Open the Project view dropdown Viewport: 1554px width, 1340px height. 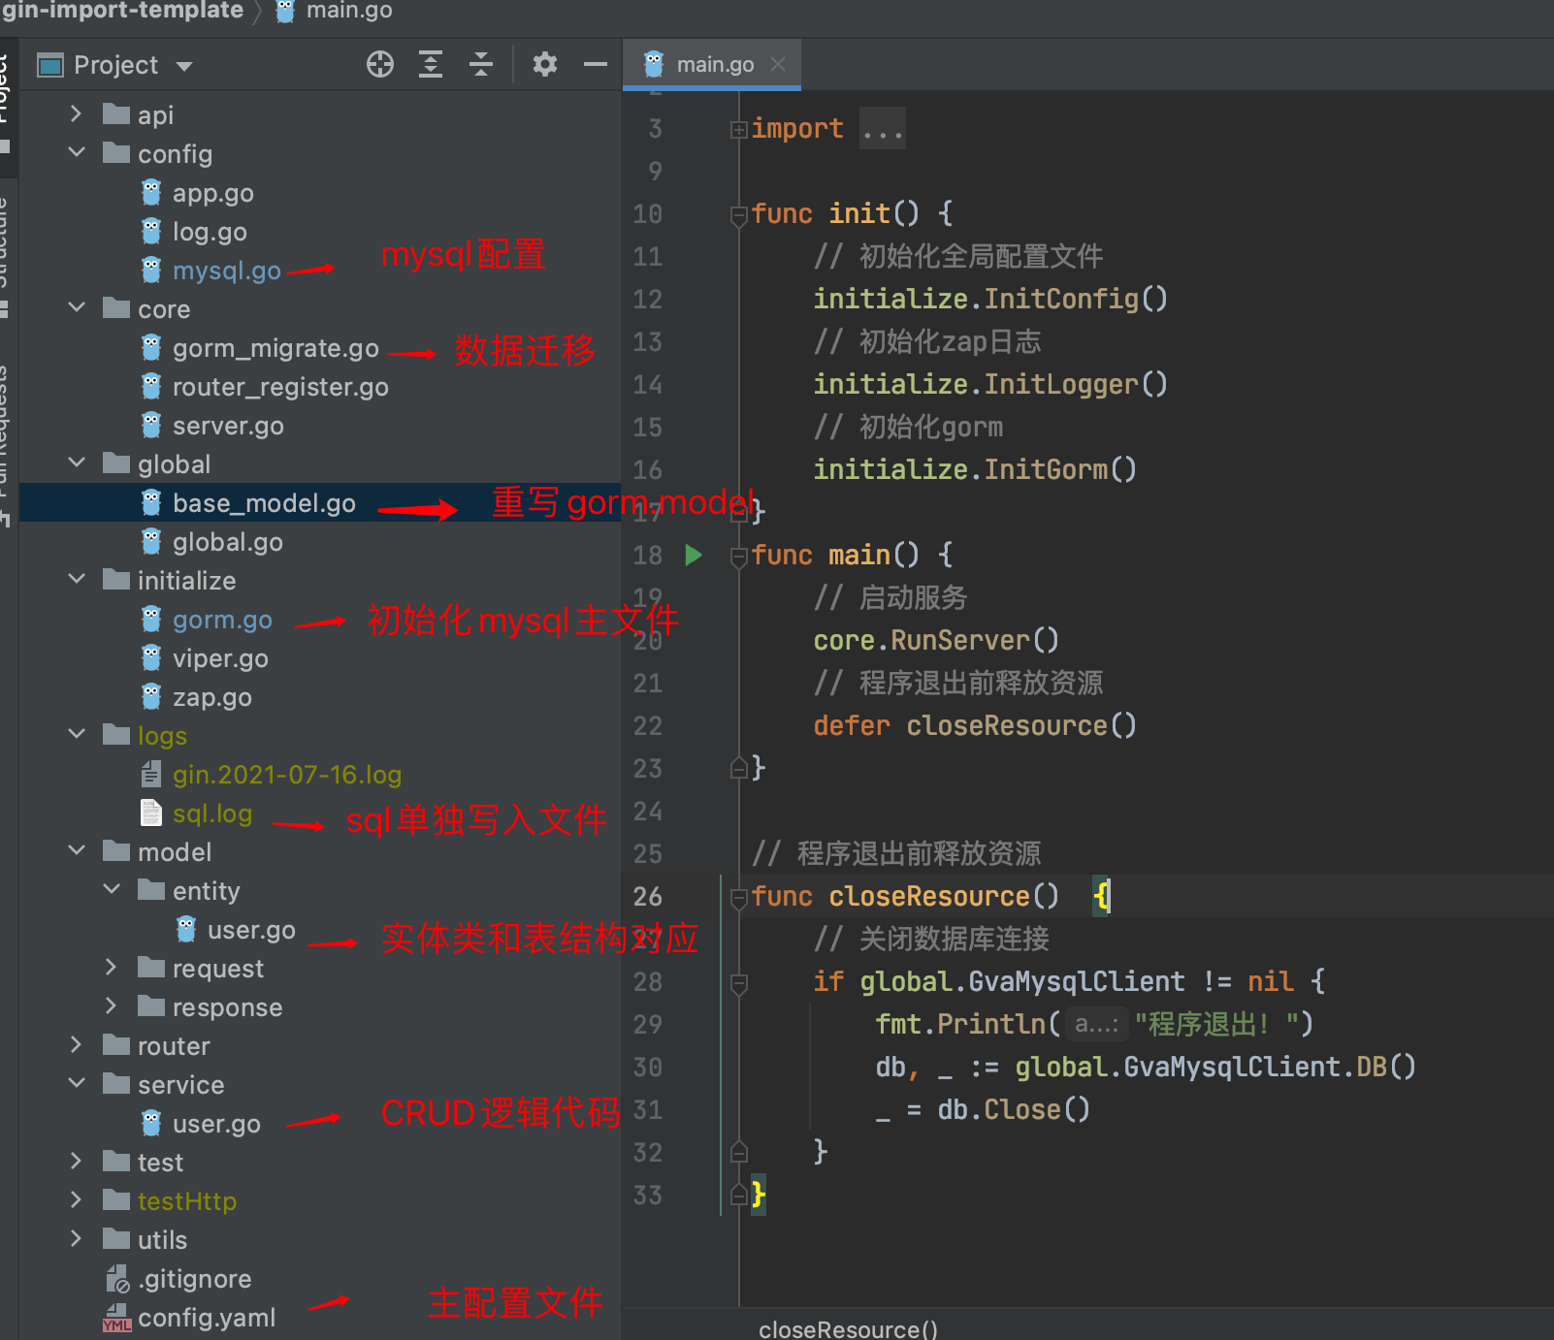coord(184,66)
